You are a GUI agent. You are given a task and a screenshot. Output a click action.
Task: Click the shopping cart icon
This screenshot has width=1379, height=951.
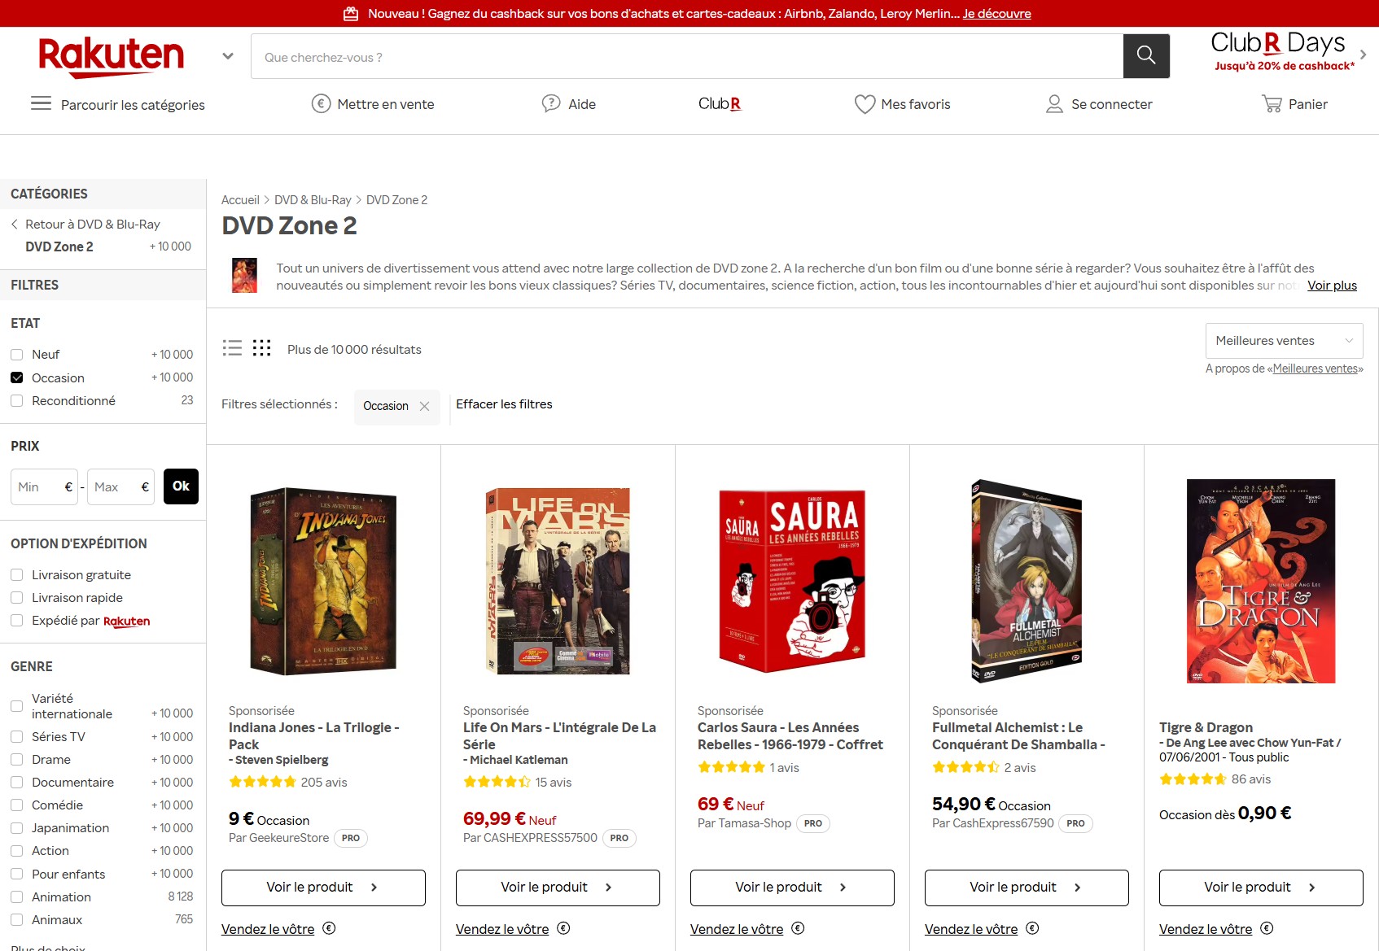(x=1272, y=103)
